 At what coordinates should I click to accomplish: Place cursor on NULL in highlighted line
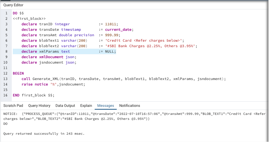pyautogui.click(x=110, y=52)
